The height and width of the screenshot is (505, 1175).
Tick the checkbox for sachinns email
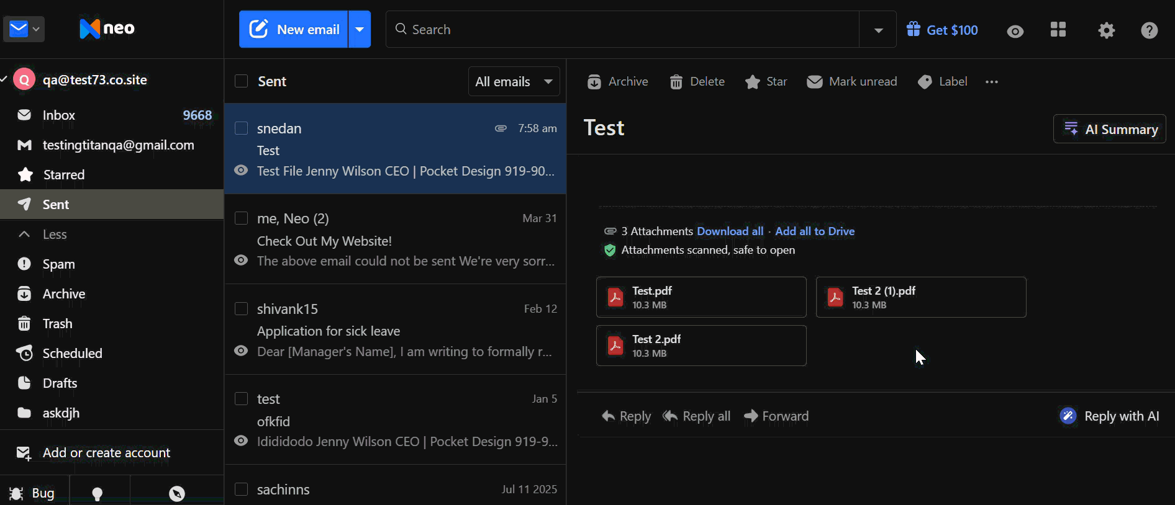click(241, 489)
